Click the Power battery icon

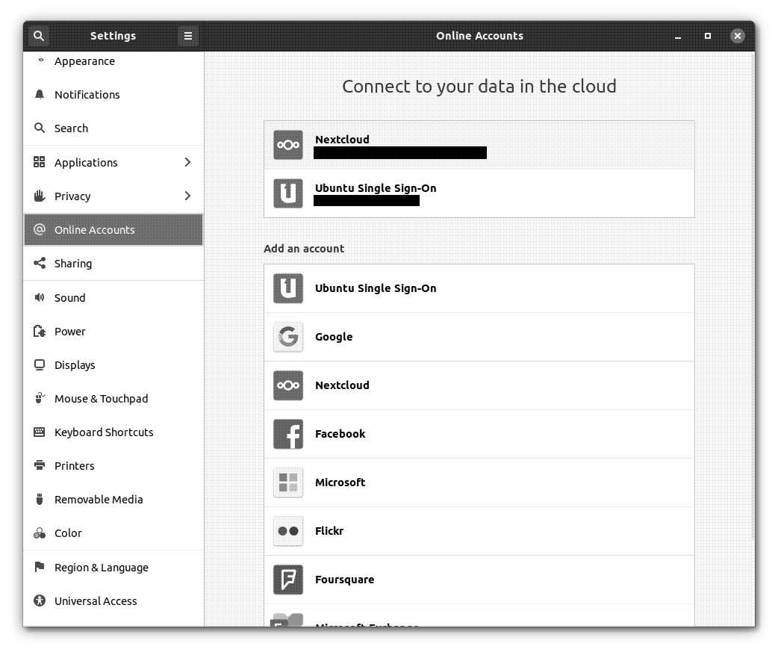40,332
